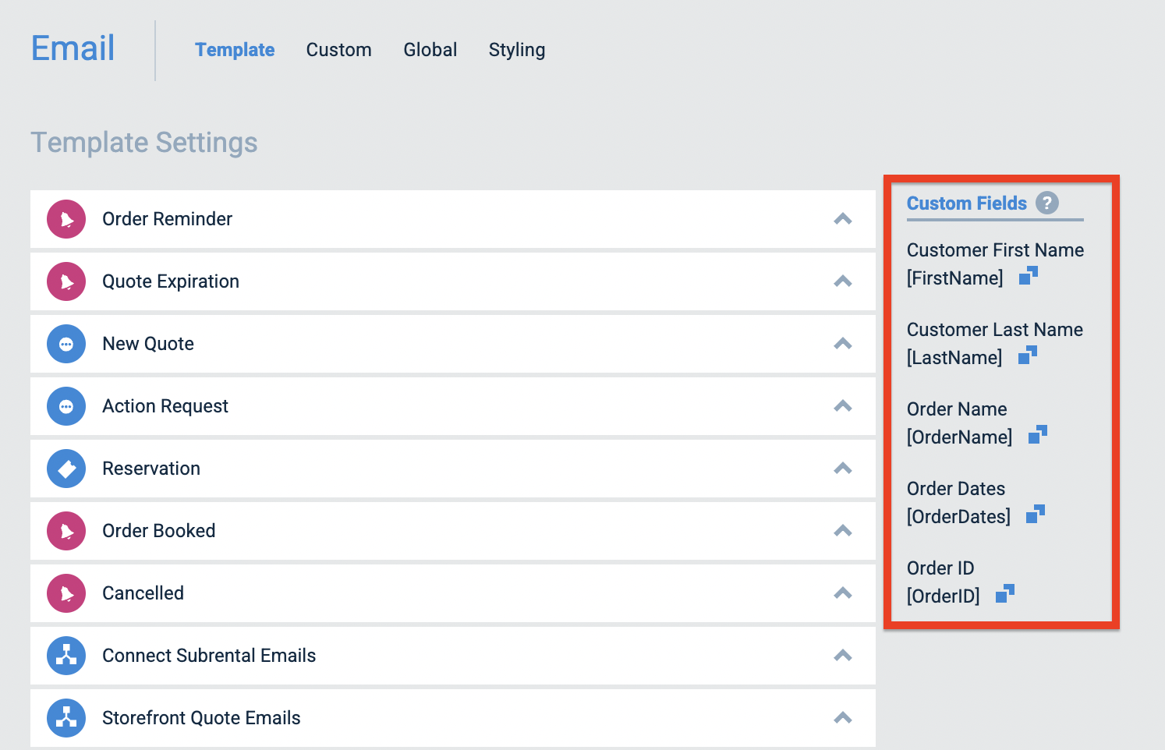Click the Order Name label
The width and height of the screenshot is (1165, 750).
point(957,409)
